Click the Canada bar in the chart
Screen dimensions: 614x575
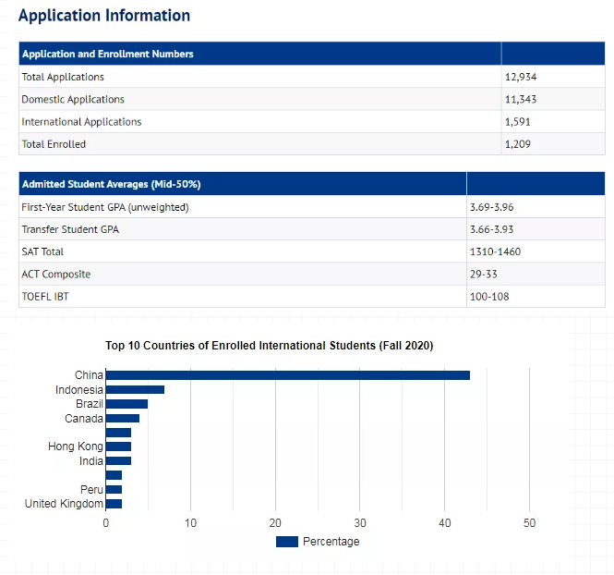[x=123, y=418]
